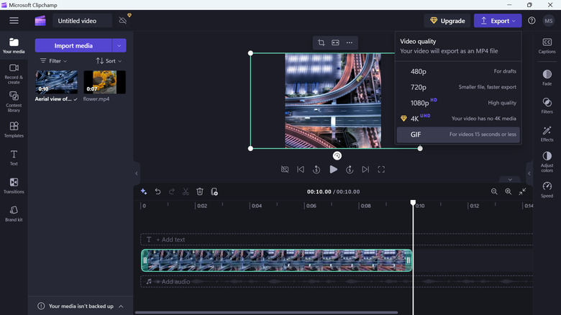Image resolution: width=561 pixels, height=315 pixels.
Task: Open the hamburger main menu
Action: [x=14, y=21]
